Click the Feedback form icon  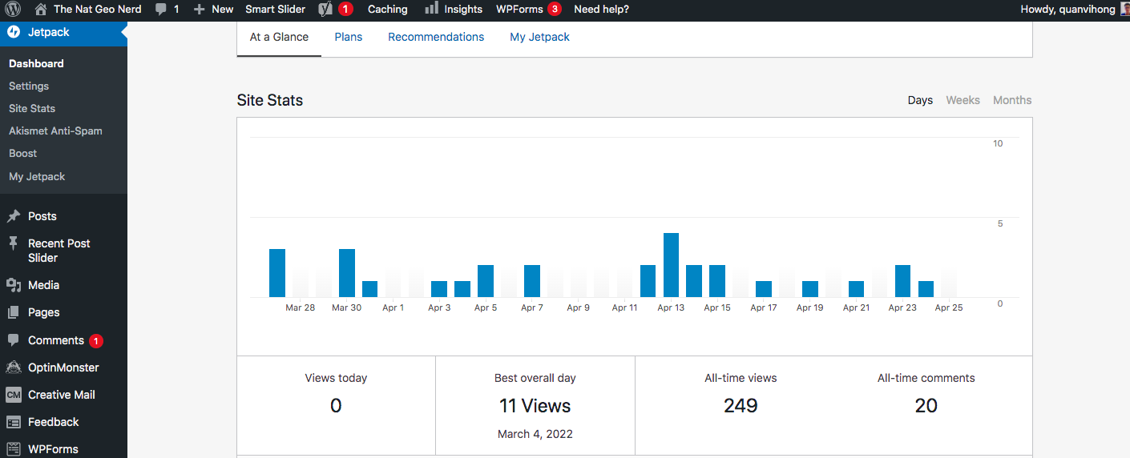point(14,422)
